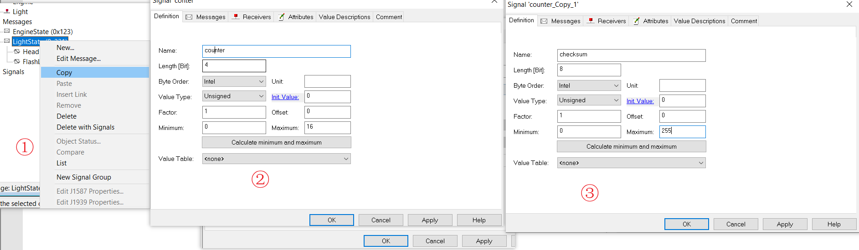Viewport: 859px width, 250px height.
Task: Click the EngineState message envelope icon
Action: tap(7, 31)
